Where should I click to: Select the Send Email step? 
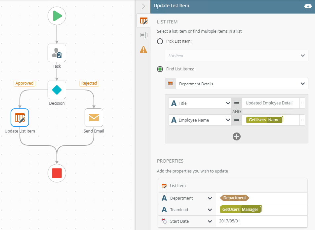tap(94, 118)
